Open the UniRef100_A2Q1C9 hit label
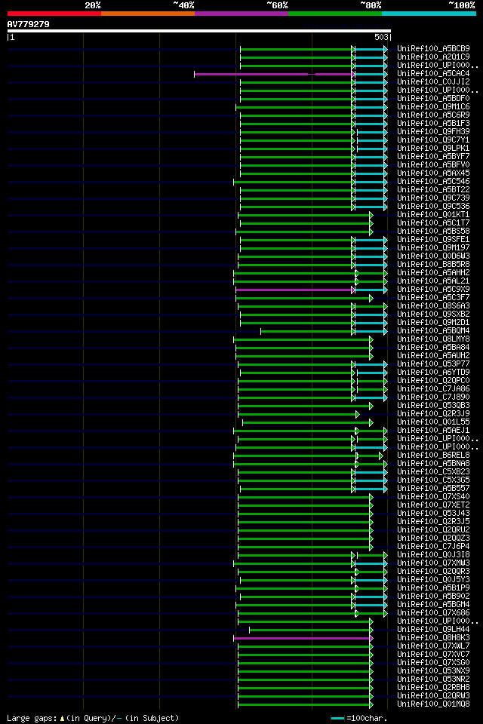Screen dimensions: 483x724 433,57
